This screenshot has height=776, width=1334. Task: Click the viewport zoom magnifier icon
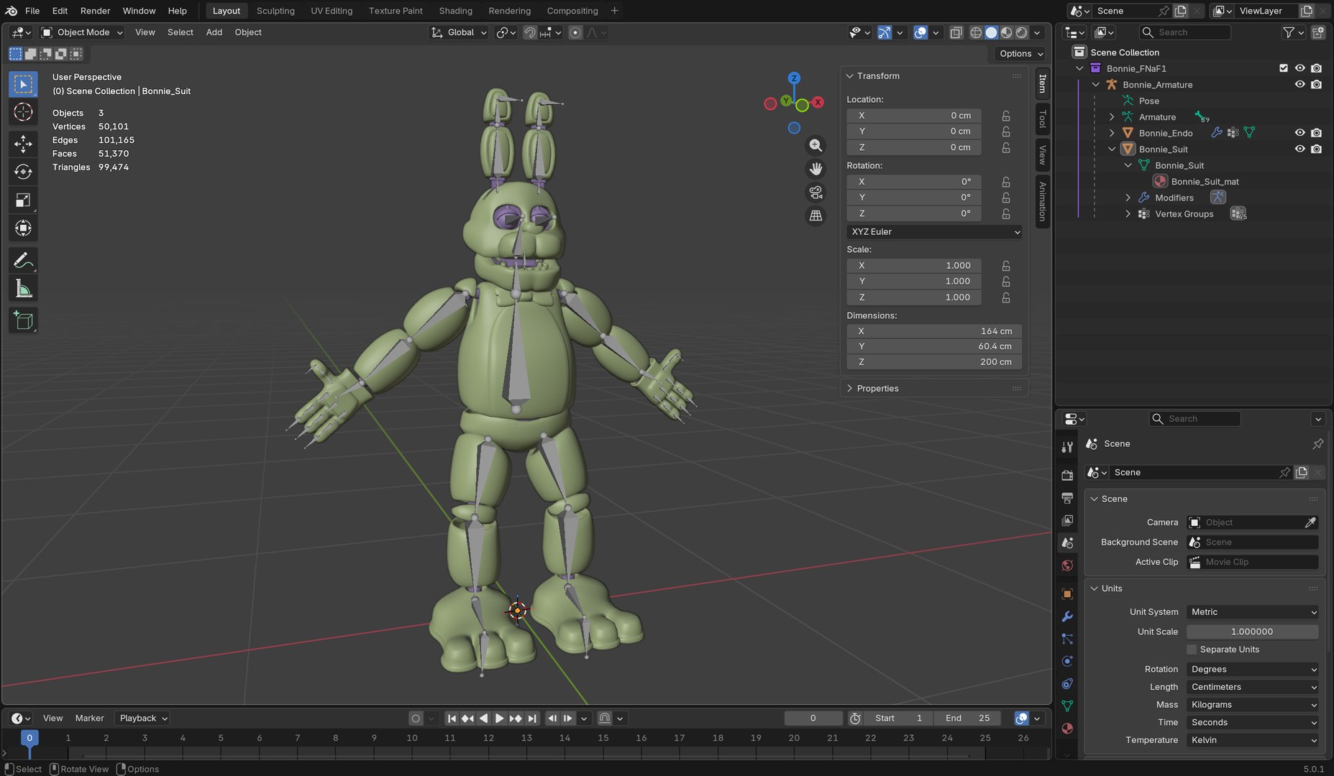pyautogui.click(x=816, y=145)
